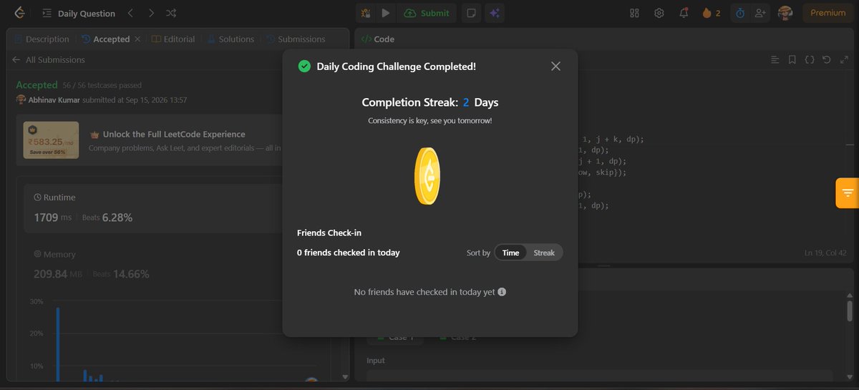Open the Solutions tab

coord(230,39)
